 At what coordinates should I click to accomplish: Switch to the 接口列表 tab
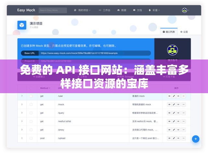click(x=169, y=32)
